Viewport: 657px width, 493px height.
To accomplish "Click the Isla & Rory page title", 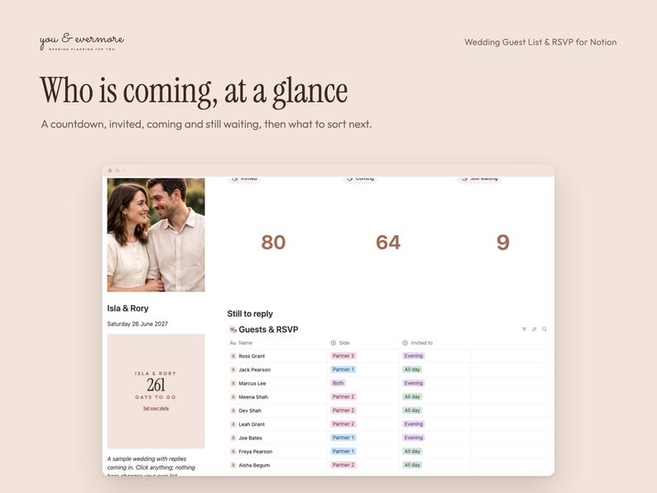I will point(127,309).
